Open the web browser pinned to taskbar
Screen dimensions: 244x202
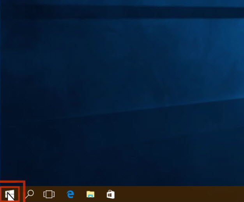point(71,194)
